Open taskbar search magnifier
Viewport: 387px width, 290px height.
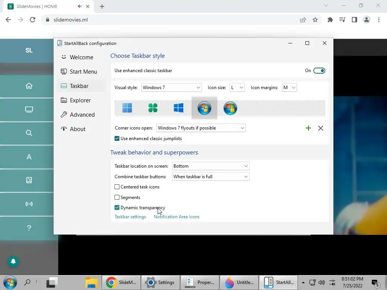27,282
